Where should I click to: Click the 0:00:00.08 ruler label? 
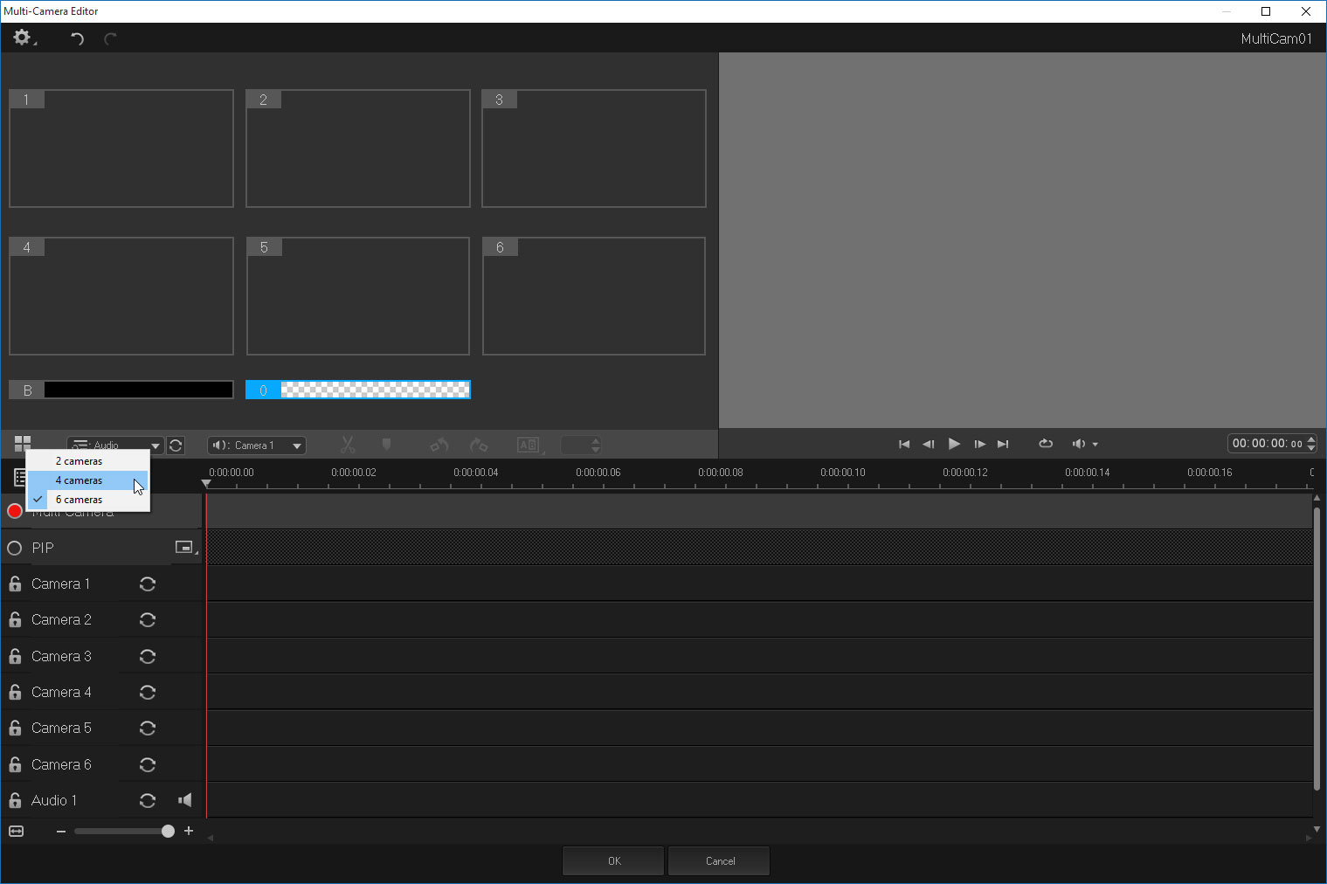point(721,473)
